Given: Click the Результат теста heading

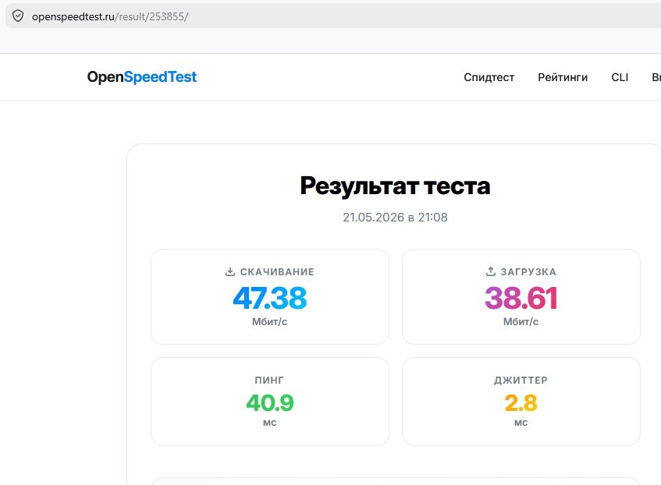Looking at the screenshot, I should click(x=395, y=186).
